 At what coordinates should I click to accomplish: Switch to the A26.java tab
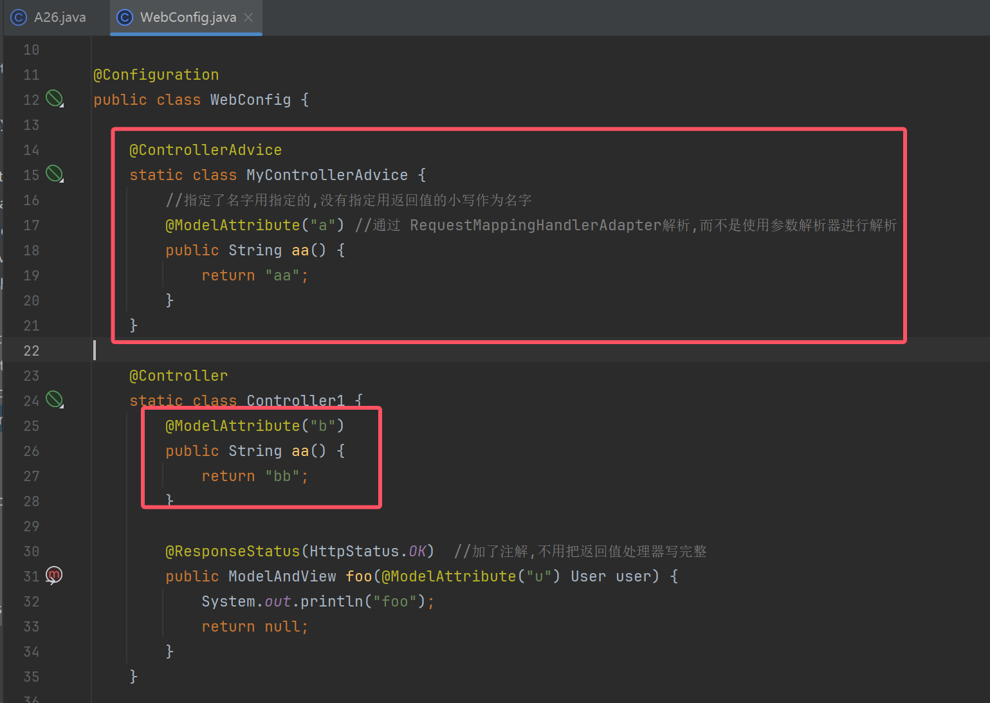pos(49,17)
